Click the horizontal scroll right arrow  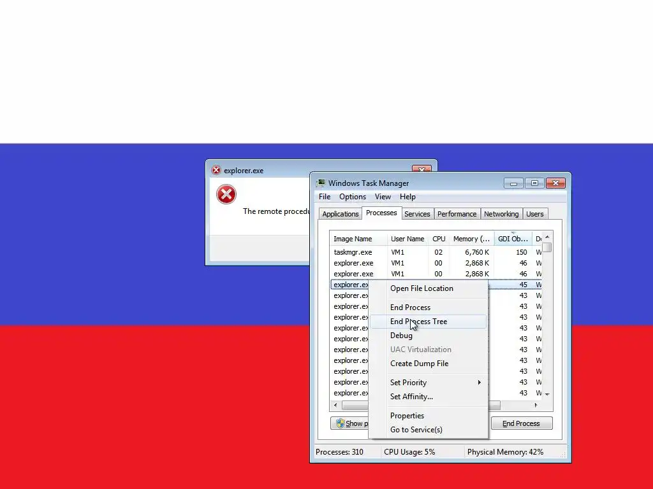[536, 405]
